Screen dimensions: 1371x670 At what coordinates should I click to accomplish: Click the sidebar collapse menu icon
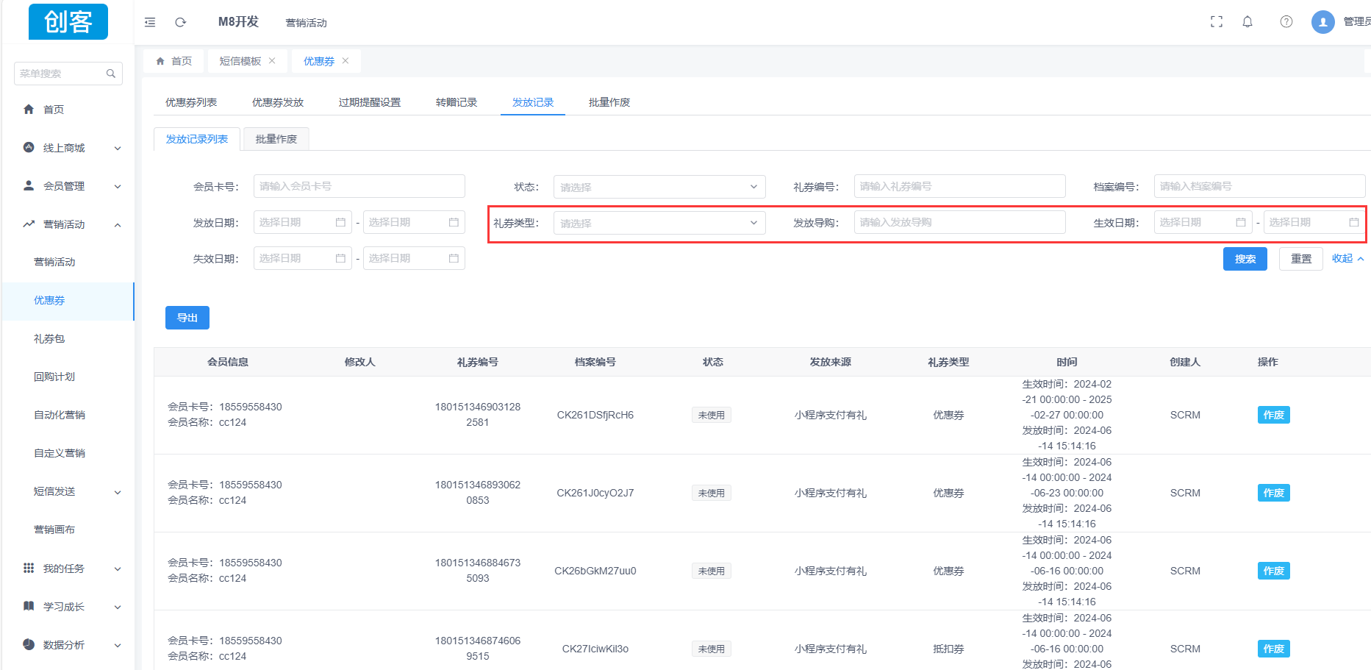(150, 22)
